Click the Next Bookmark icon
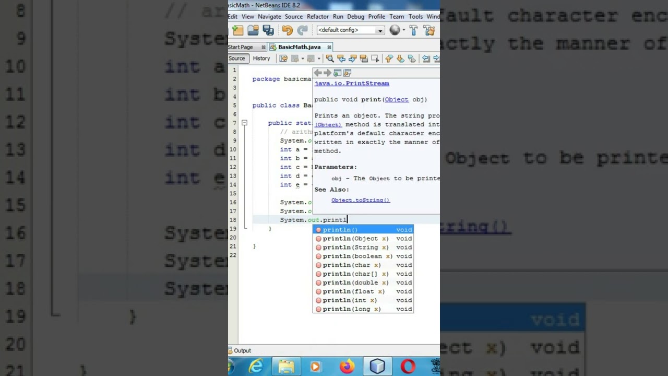The image size is (668, 376). 400,58
